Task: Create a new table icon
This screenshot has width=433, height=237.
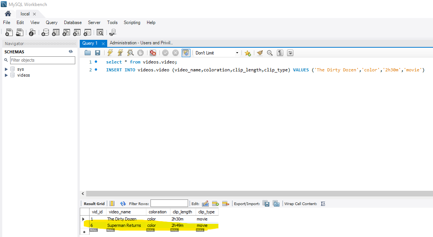Action: click(x=56, y=33)
